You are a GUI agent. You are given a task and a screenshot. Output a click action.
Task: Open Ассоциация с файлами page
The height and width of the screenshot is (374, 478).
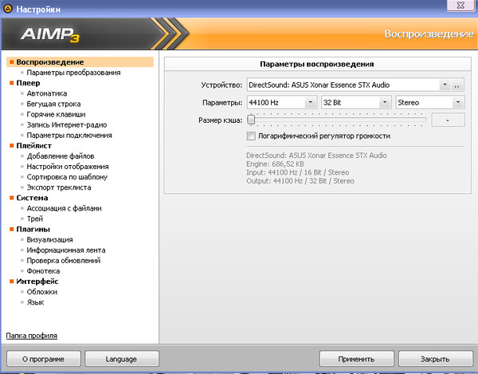tap(64, 208)
